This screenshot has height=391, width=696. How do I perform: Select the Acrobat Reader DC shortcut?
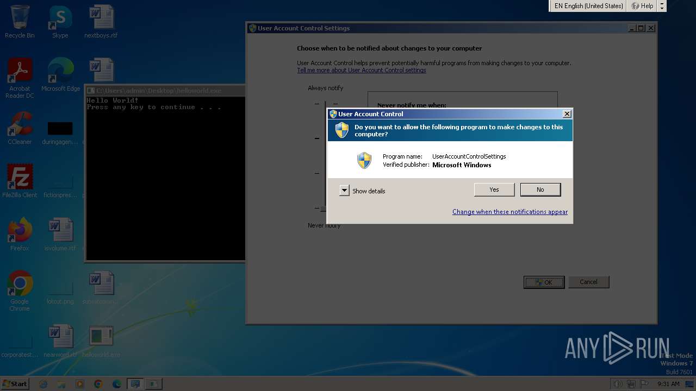click(20, 78)
